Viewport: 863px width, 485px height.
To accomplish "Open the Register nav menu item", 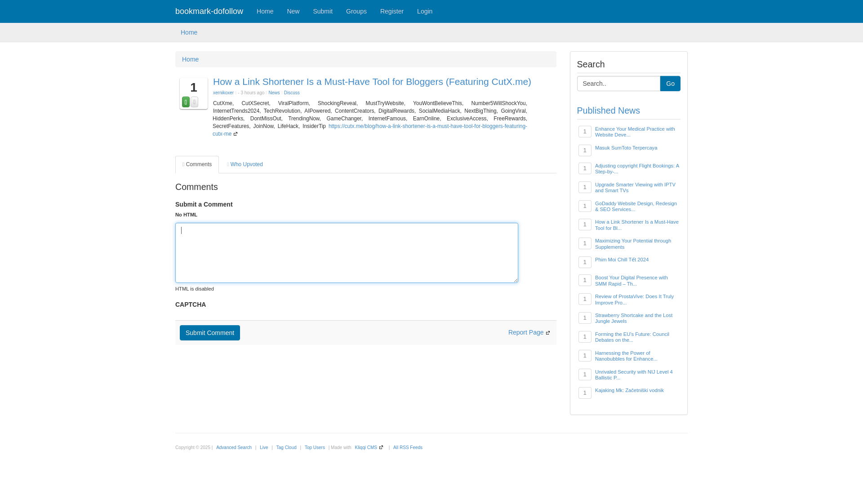I will coord(392,11).
